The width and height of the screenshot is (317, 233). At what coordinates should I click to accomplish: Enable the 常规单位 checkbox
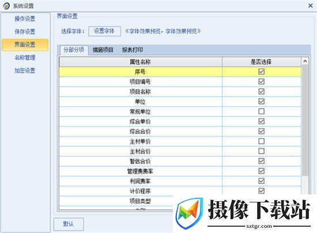261,111
